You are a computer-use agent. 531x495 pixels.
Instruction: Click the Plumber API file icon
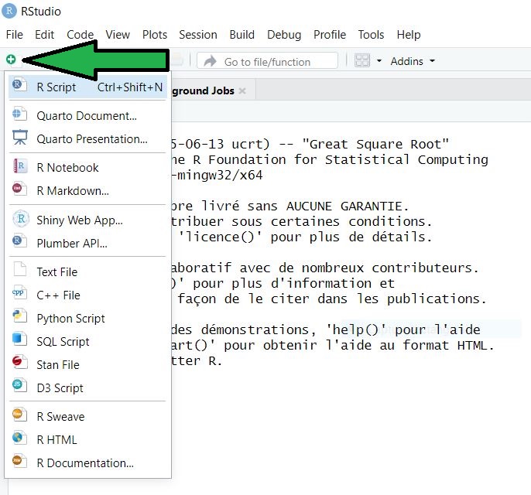coord(19,241)
